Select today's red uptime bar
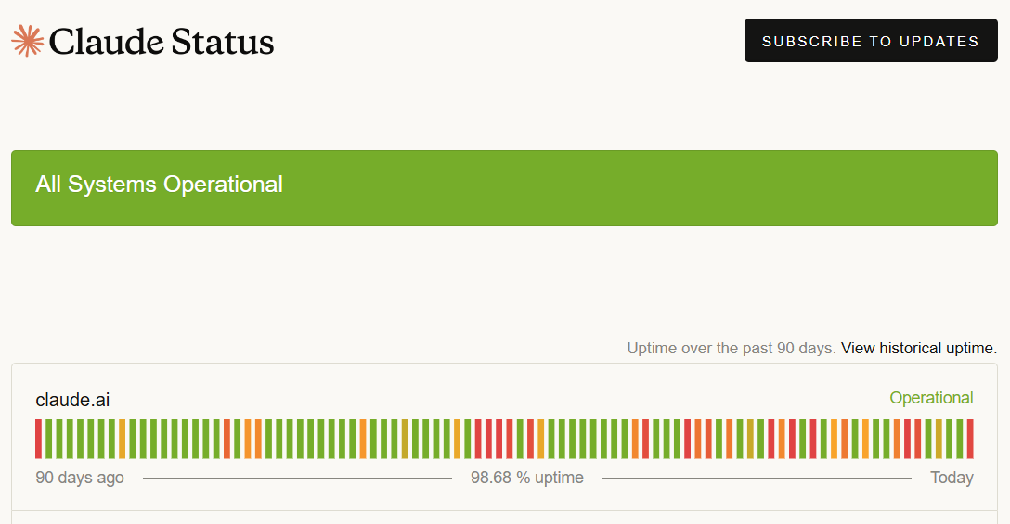The width and height of the screenshot is (1010, 524). pyautogui.click(x=970, y=439)
